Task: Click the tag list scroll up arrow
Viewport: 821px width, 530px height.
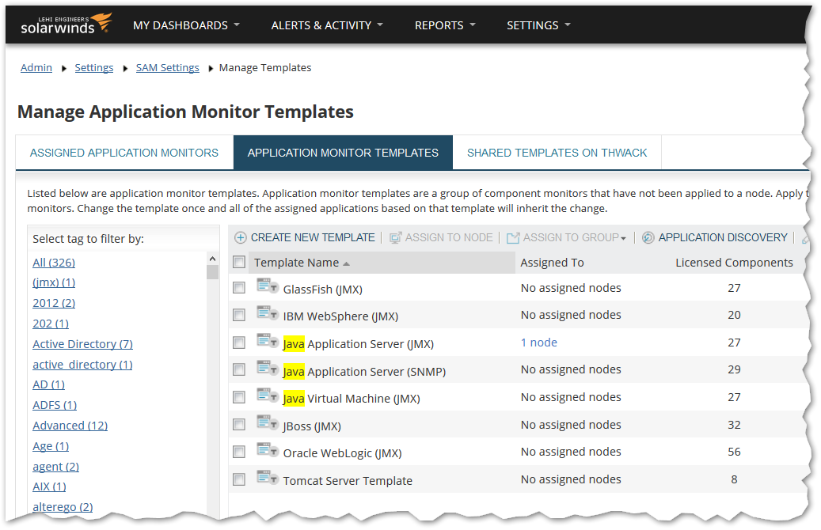Action: pyautogui.click(x=212, y=259)
